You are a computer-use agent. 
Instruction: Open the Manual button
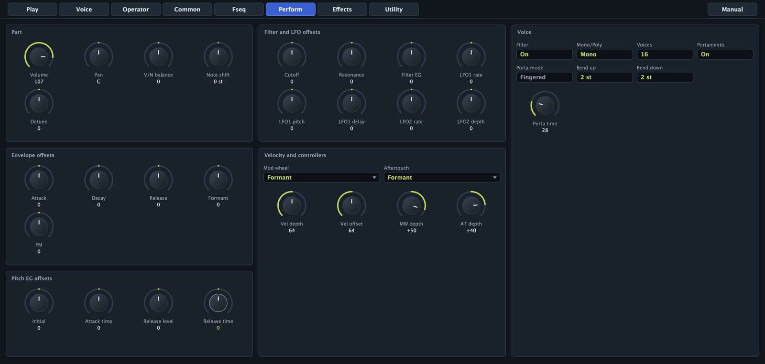(732, 9)
